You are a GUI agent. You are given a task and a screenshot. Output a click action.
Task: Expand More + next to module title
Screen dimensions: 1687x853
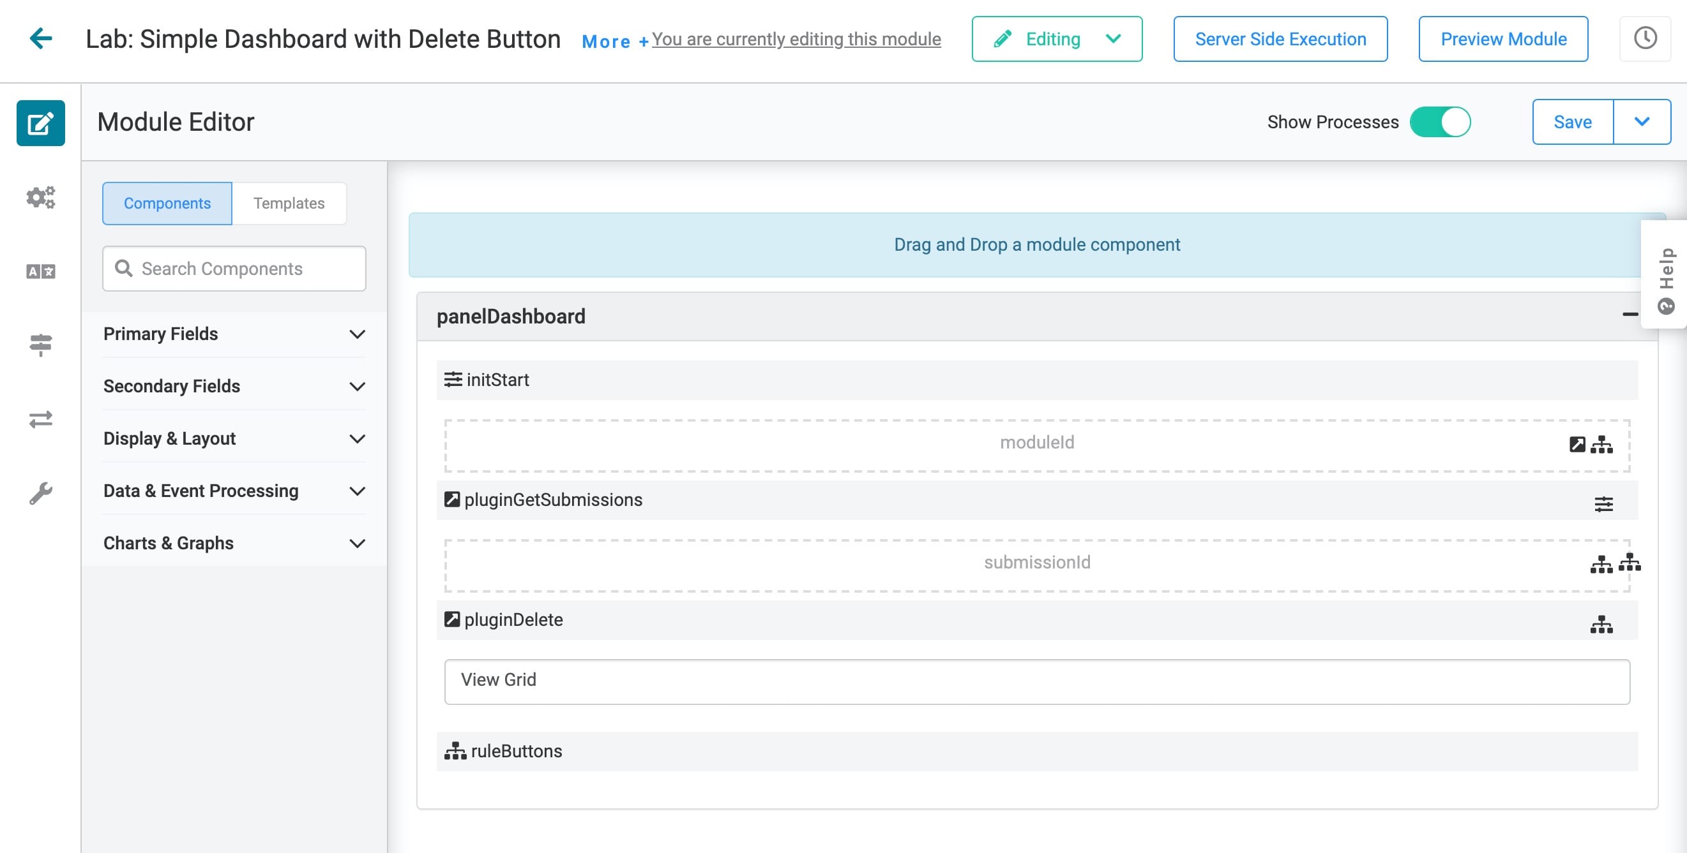coord(615,41)
